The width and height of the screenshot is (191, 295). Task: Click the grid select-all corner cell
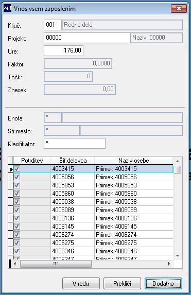click(11, 161)
